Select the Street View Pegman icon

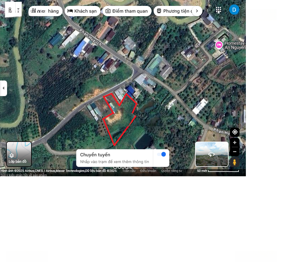point(234,162)
